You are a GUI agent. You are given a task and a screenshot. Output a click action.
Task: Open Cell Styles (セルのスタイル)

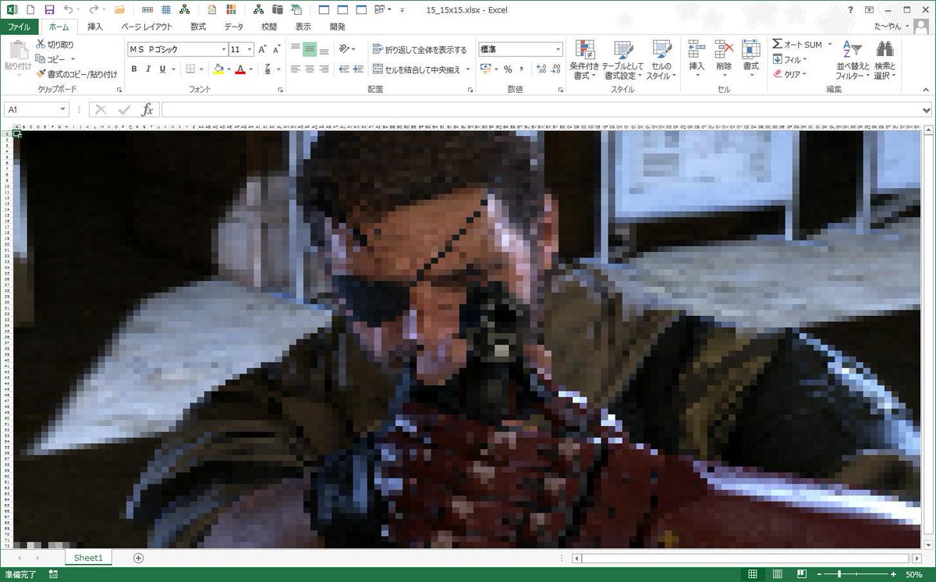661,60
